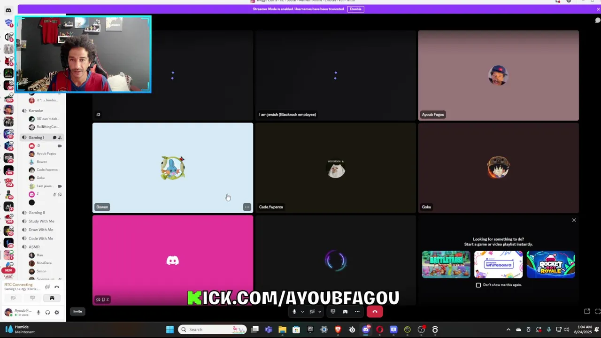Open volume control in system tray
Screen dimensions: 601x338
567,330
